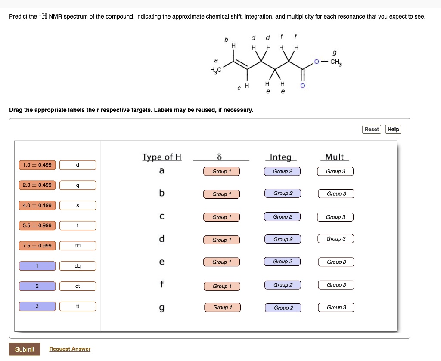Click the "tt" multiplicity label

pyautogui.click(x=78, y=306)
